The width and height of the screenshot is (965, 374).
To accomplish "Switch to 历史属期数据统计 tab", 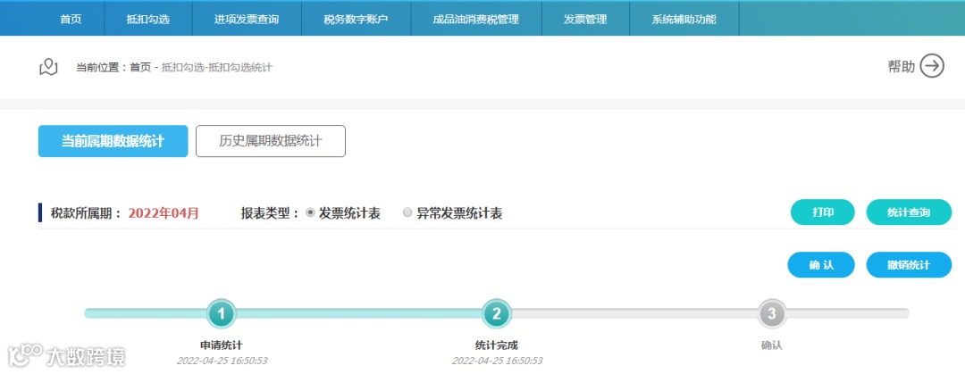I will pyautogui.click(x=271, y=142).
